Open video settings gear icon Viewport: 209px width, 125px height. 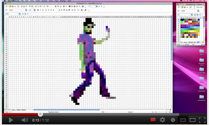click(x=163, y=120)
